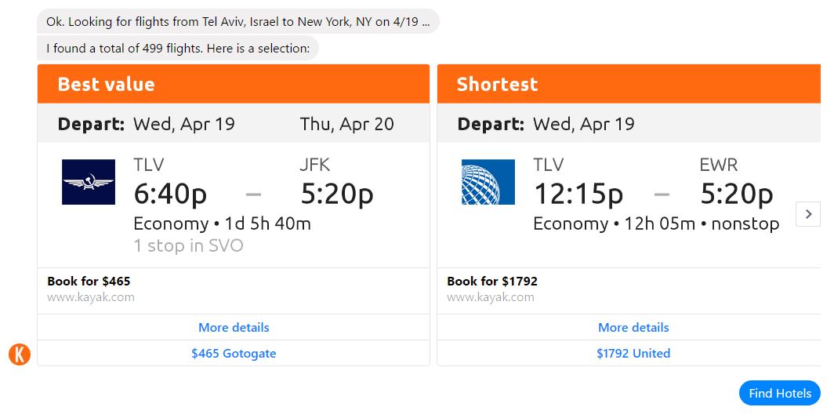Show next flight card with chevron arrow
This screenshot has height=418, width=834.
pyautogui.click(x=808, y=214)
